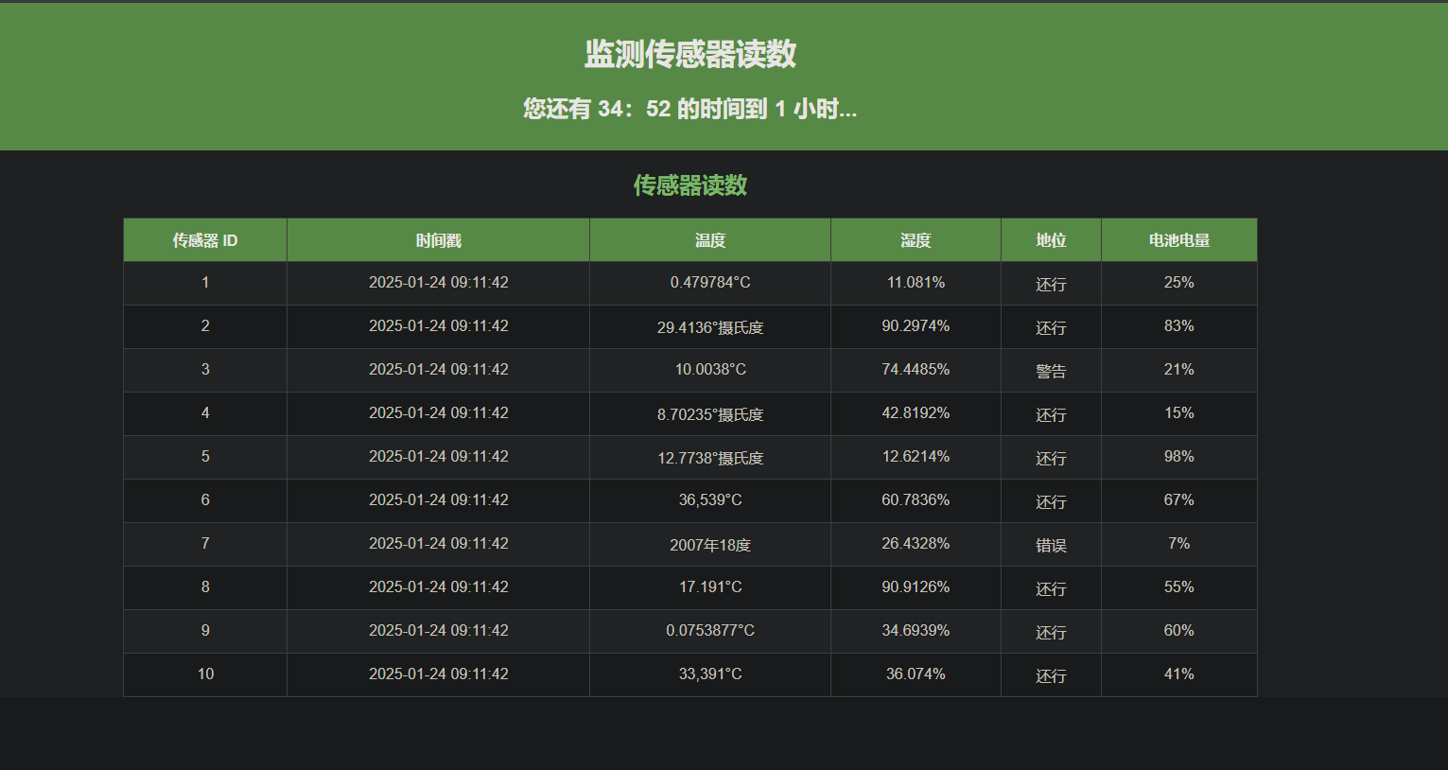Click the 时间戳 column header

click(x=438, y=240)
